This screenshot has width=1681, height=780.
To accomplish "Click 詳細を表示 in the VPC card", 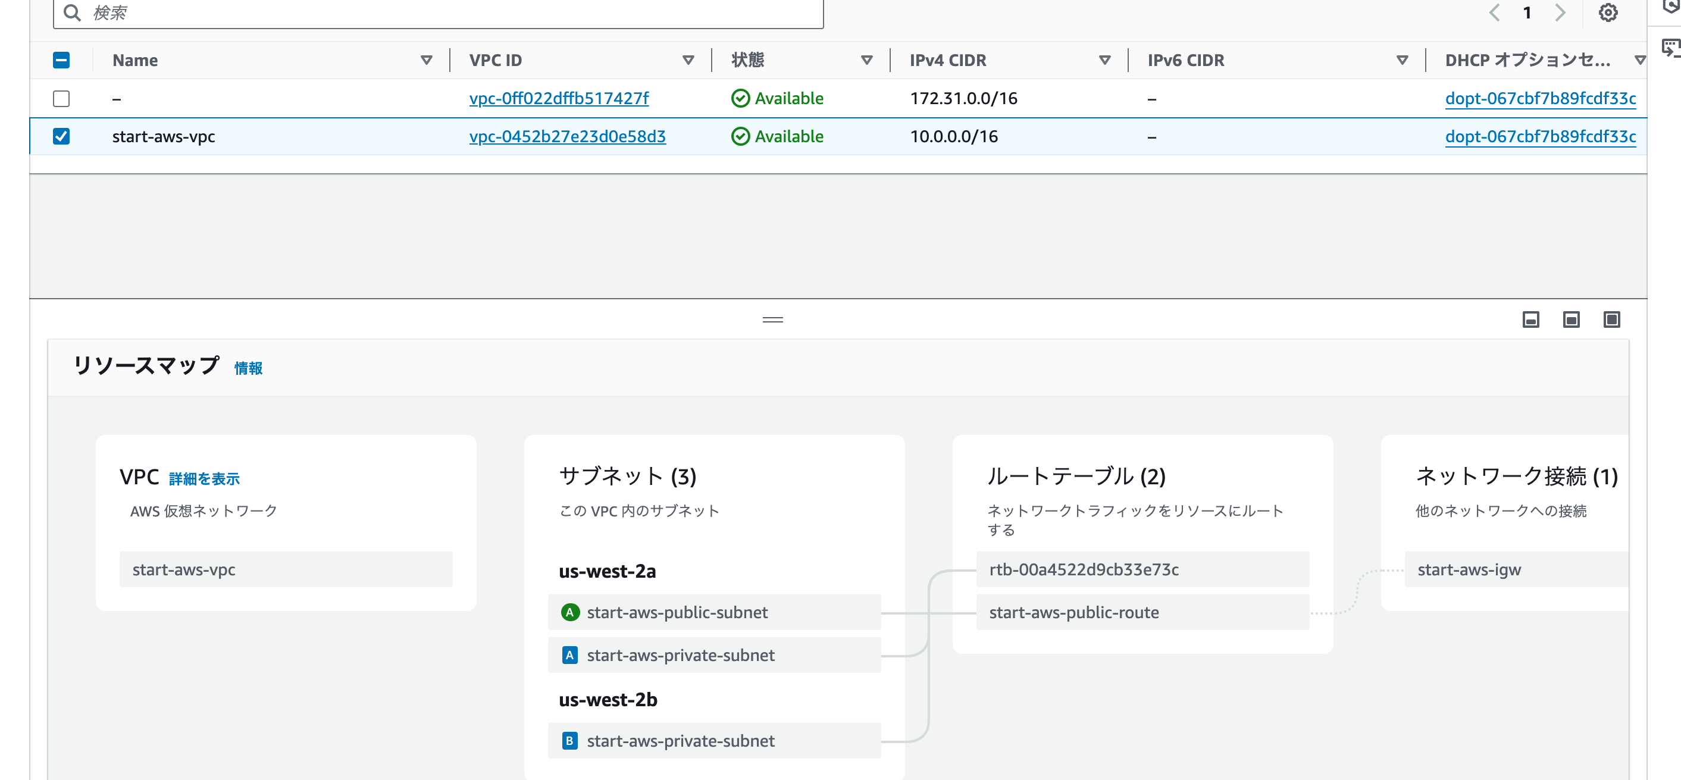I will tap(204, 478).
